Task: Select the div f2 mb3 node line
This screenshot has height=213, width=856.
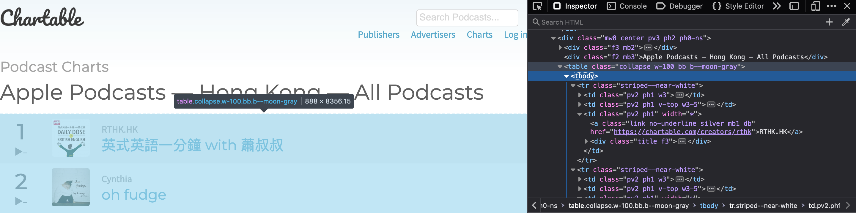Action: (695, 57)
